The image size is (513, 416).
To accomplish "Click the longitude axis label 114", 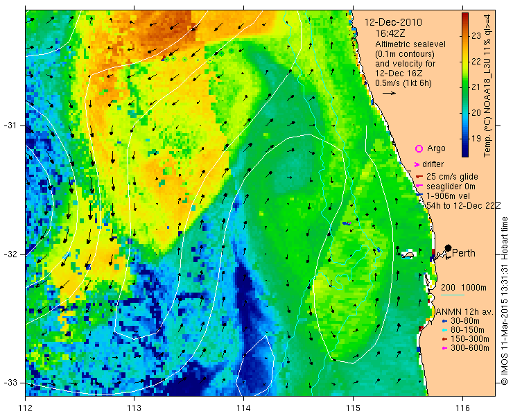I will pos(243,408).
